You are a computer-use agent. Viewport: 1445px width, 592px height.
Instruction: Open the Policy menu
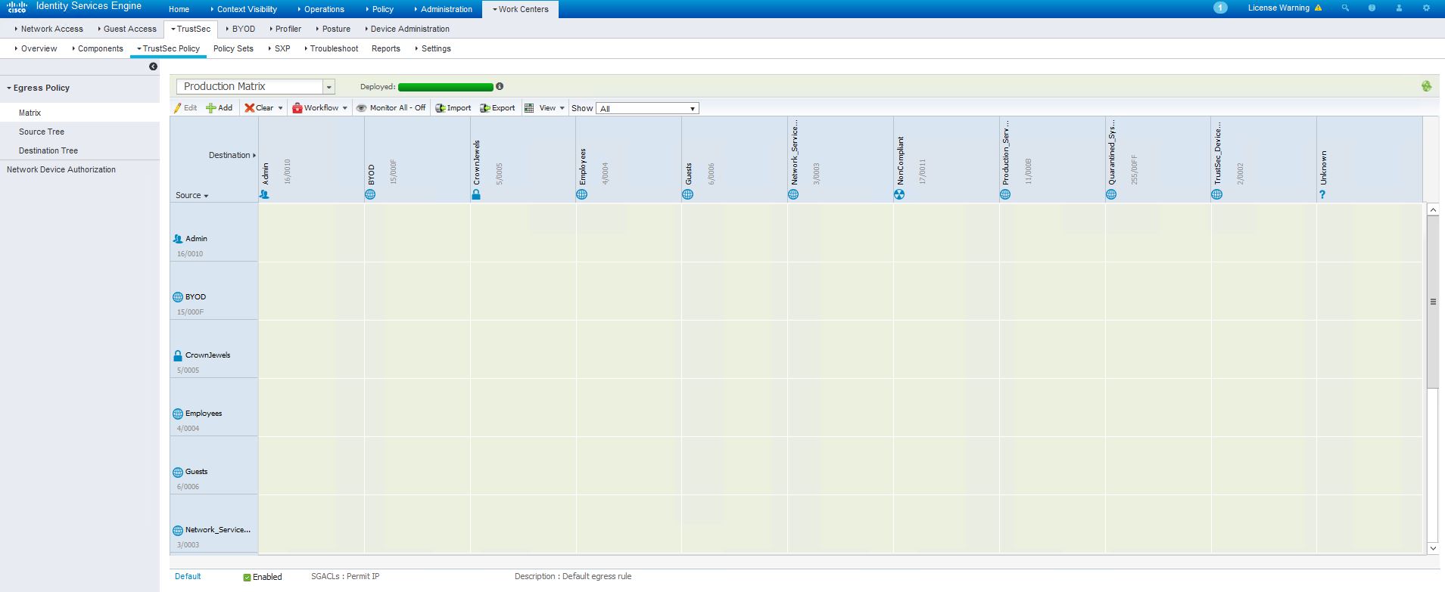pos(380,9)
